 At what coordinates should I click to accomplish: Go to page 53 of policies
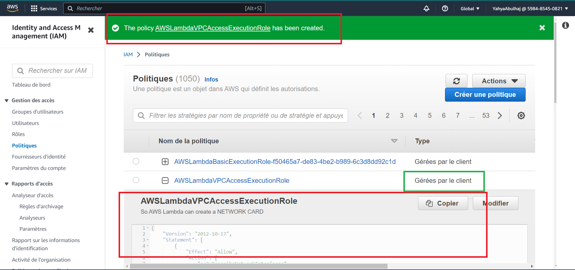486,115
